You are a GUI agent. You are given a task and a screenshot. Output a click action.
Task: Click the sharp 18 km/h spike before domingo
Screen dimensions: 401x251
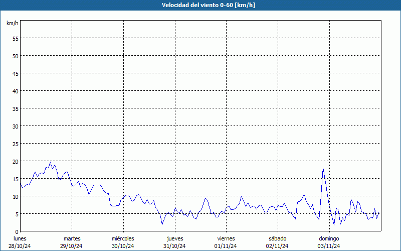pos(323,168)
